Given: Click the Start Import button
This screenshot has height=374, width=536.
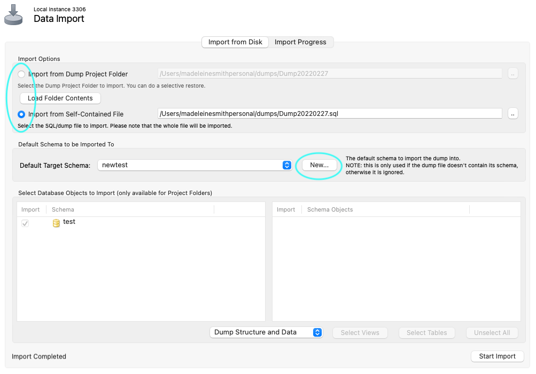Looking at the screenshot, I should coord(496,356).
